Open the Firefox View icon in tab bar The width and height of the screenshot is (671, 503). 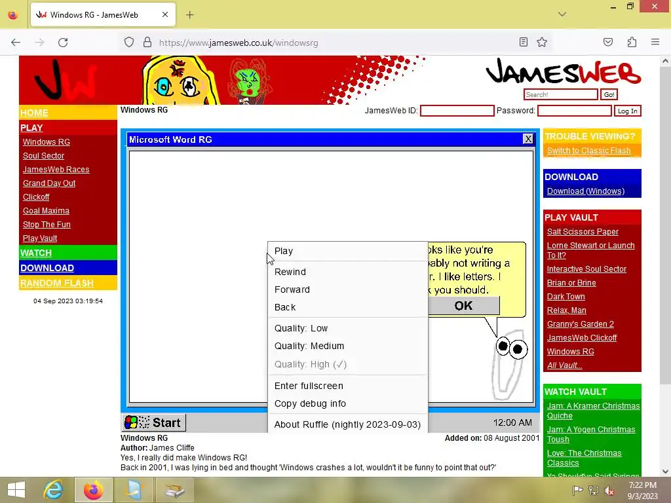click(13, 15)
